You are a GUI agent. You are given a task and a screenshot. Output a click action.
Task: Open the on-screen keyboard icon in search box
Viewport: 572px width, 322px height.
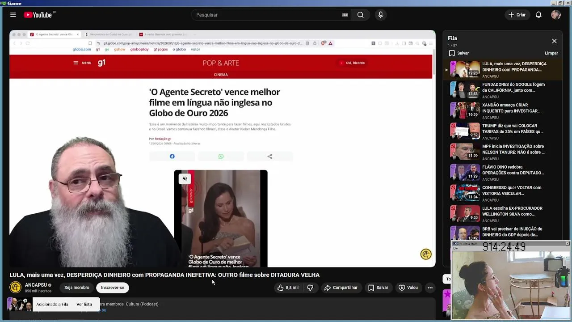[x=345, y=15]
